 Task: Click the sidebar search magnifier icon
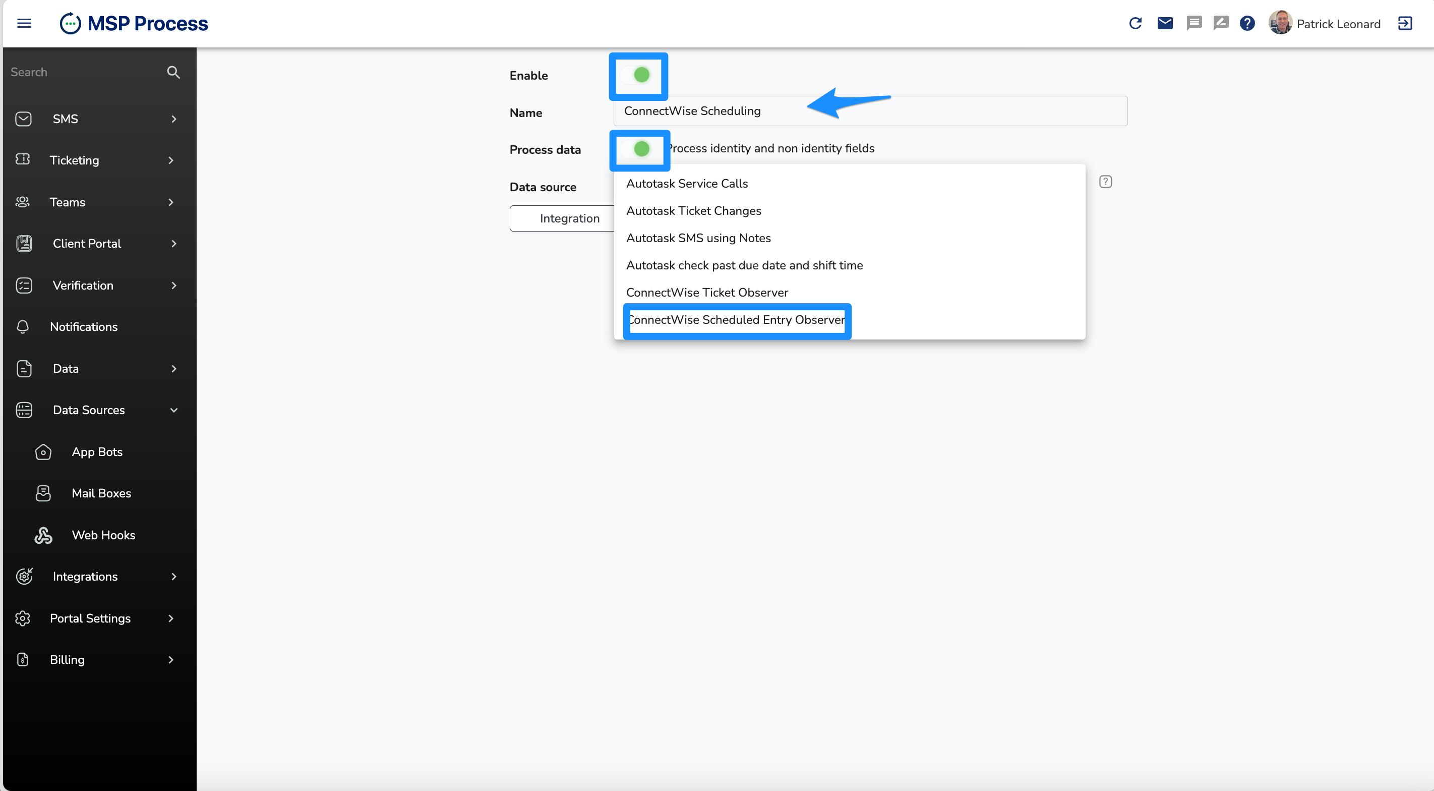point(173,73)
